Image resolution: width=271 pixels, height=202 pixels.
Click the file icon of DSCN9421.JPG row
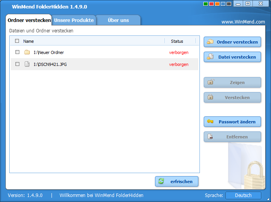pyautogui.click(x=27, y=64)
